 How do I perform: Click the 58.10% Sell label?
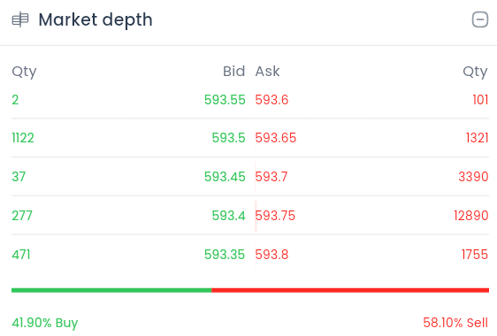tap(455, 323)
